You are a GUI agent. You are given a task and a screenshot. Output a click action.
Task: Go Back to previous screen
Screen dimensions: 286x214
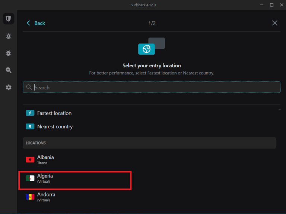coord(39,23)
